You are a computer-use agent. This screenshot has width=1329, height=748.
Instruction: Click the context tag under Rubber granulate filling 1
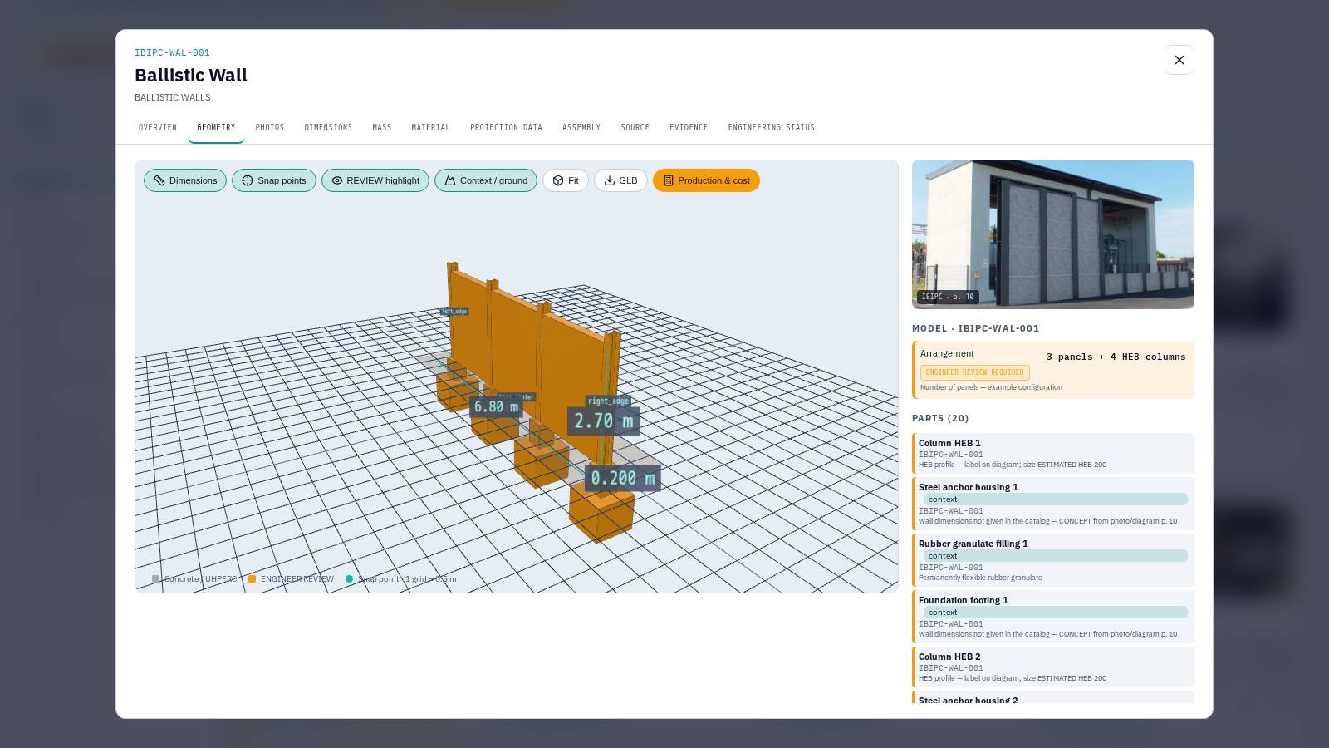pos(1056,556)
